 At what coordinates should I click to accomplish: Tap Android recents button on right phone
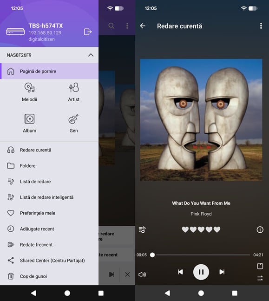pyautogui.click(x=235, y=293)
